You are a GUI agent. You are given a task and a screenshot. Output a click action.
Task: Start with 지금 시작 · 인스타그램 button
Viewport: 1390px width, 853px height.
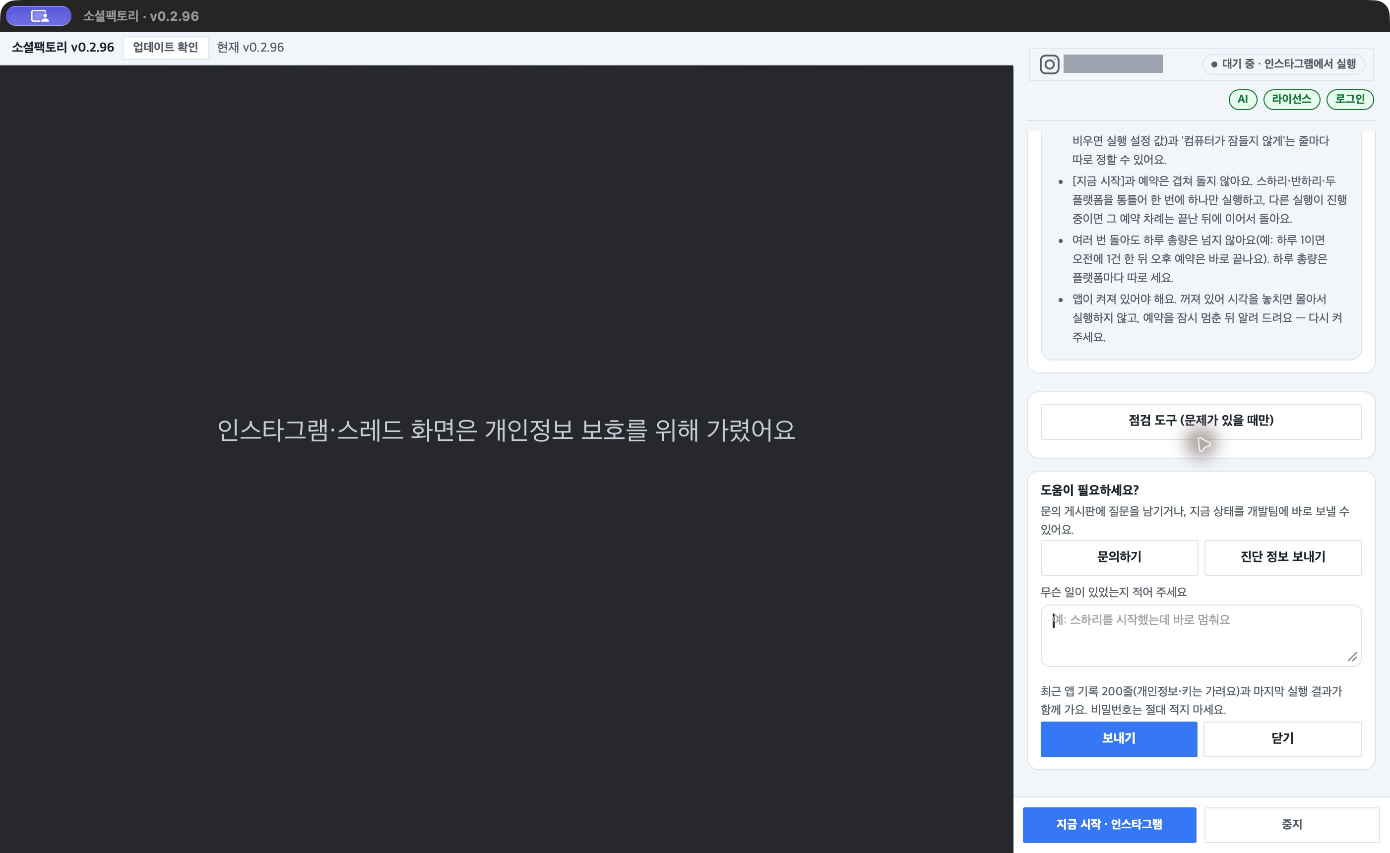[1109, 824]
